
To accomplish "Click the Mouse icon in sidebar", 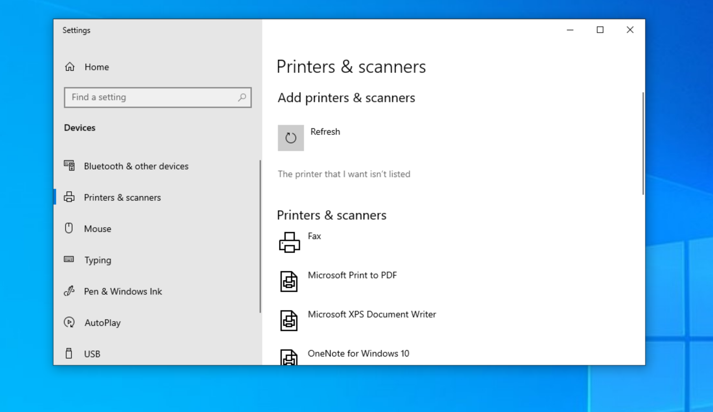I will point(69,228).
